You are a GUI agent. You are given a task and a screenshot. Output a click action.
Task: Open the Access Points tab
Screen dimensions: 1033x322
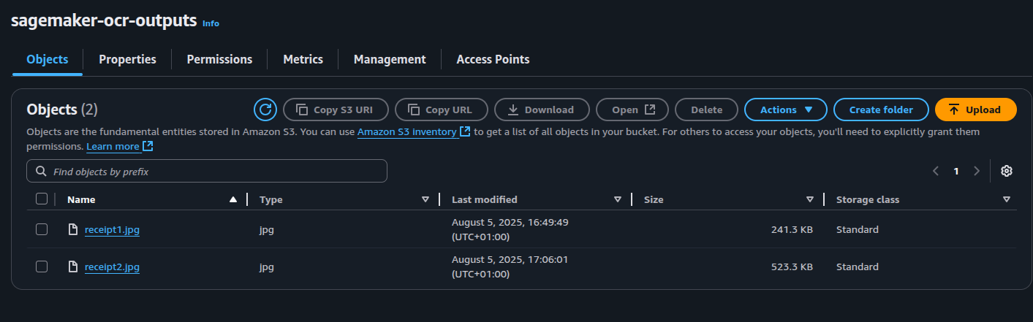(x=493, y=60)
